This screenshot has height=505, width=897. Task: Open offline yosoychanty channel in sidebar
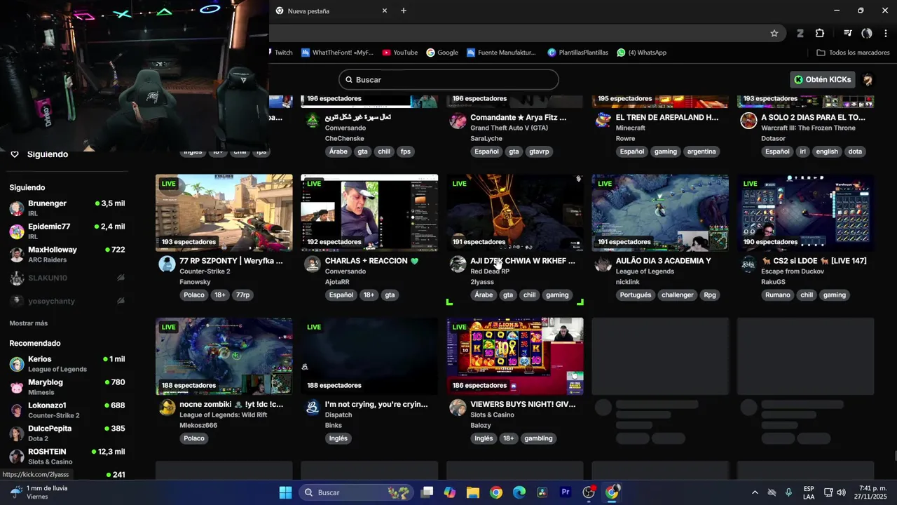67,301
